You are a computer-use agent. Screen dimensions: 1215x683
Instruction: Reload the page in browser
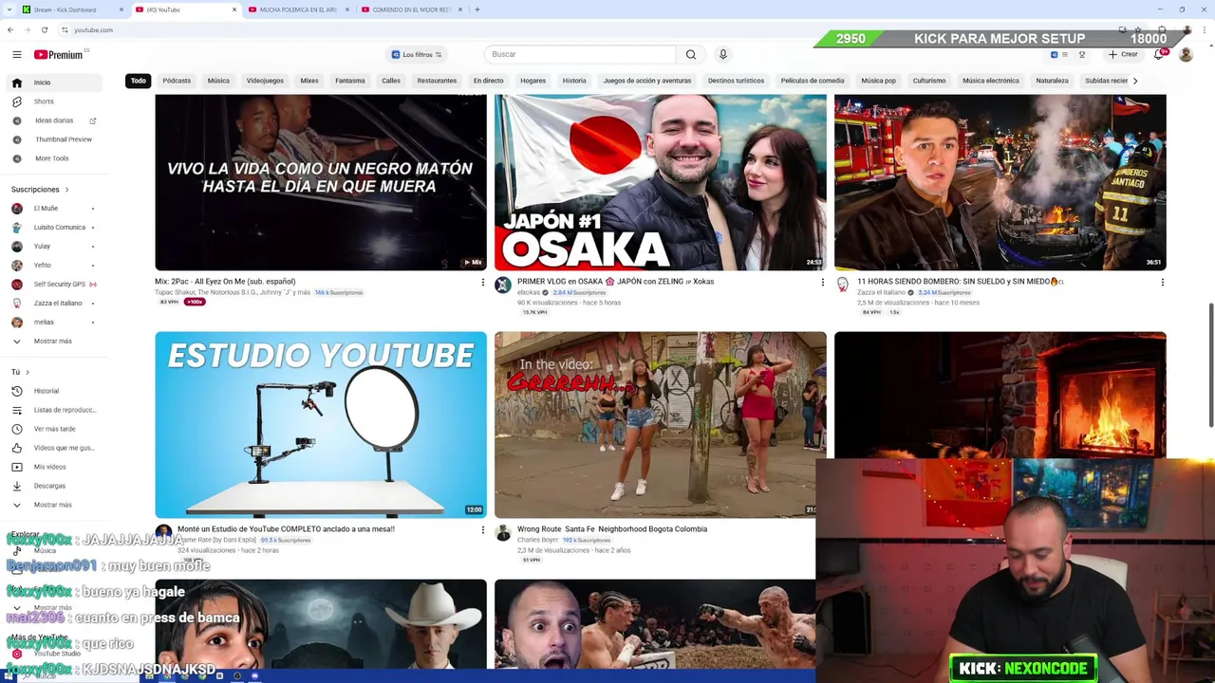[44, 29]
